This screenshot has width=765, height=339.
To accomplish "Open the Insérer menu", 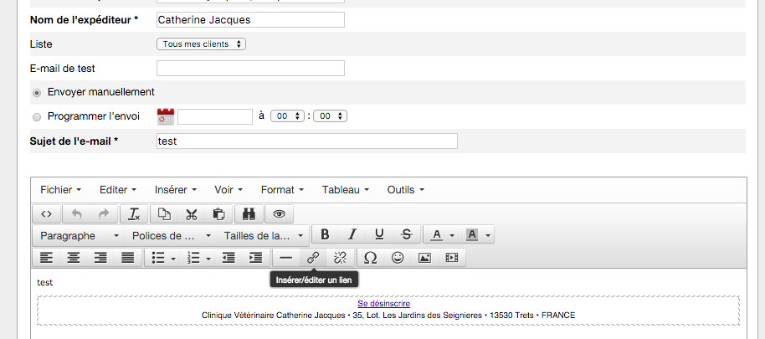I will [x=176, y=190].
